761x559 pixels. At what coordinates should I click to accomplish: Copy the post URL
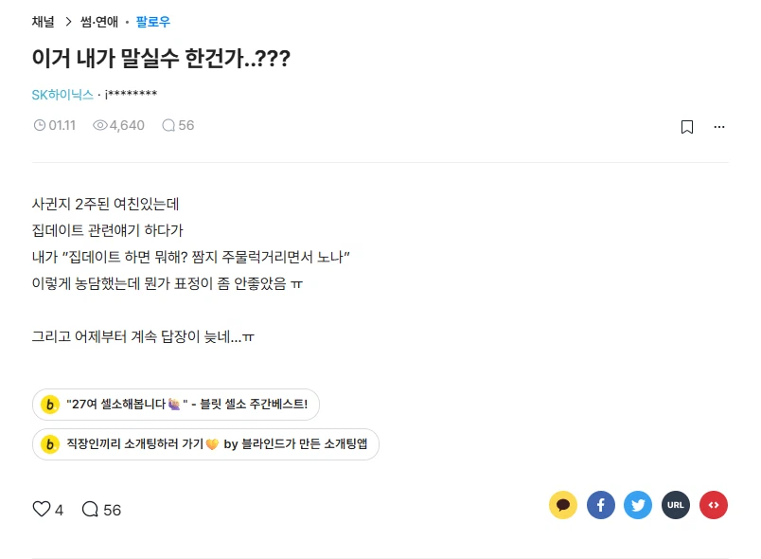[676, 505]
